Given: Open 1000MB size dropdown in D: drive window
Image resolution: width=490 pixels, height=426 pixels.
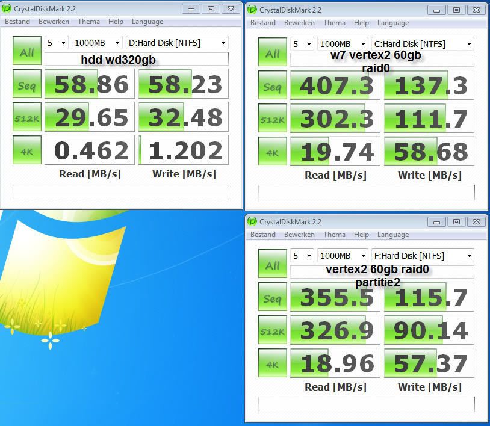Looking at the screenshot, I should (x=97, y=43).
